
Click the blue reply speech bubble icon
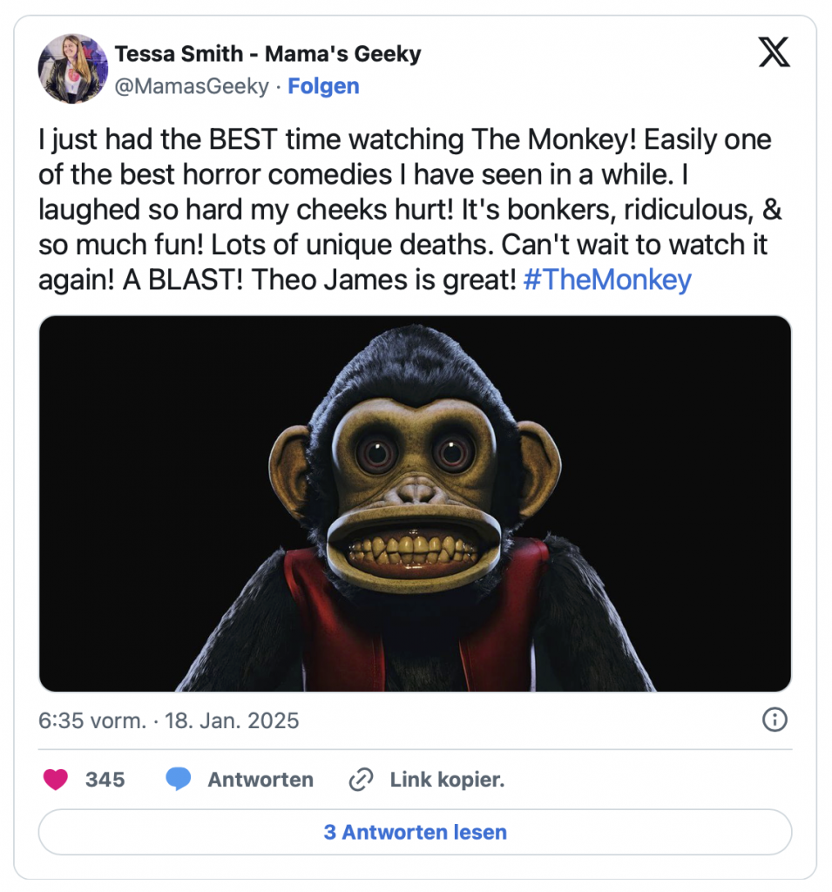[178, 780]
